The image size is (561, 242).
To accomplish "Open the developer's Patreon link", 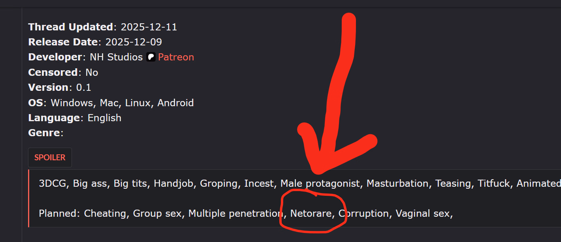I will point(176,57).
